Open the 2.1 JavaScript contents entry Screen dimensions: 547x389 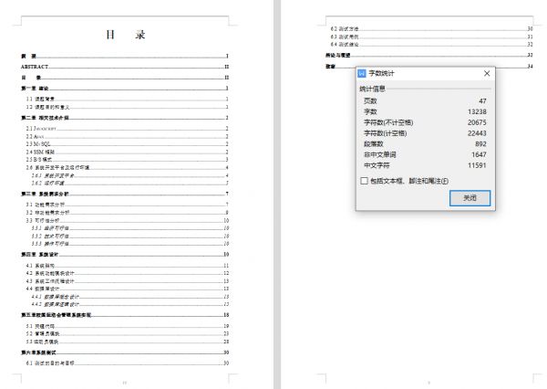click(x=44, y=131)
